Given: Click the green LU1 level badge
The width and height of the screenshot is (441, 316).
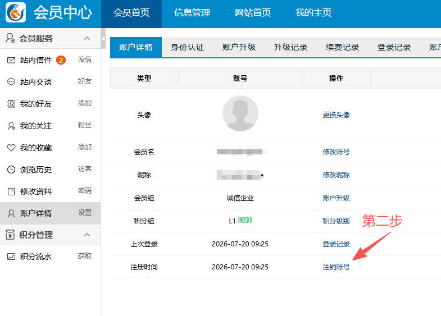Looking at the screenshot, I should (x=245, y=220).
